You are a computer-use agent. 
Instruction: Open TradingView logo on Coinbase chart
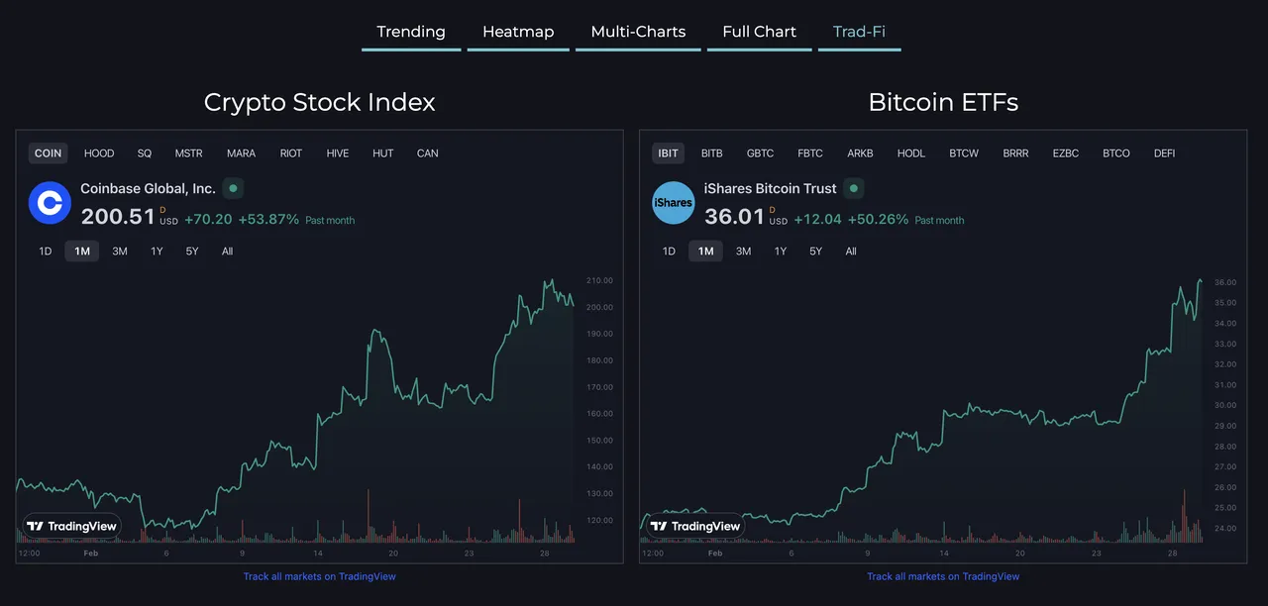71,526
